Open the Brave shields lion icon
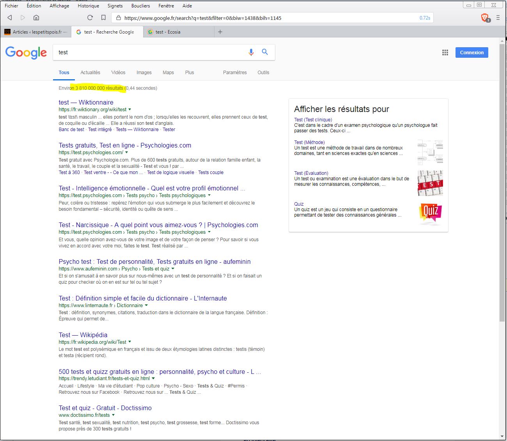The image size is (507, 441). (485, 18)
